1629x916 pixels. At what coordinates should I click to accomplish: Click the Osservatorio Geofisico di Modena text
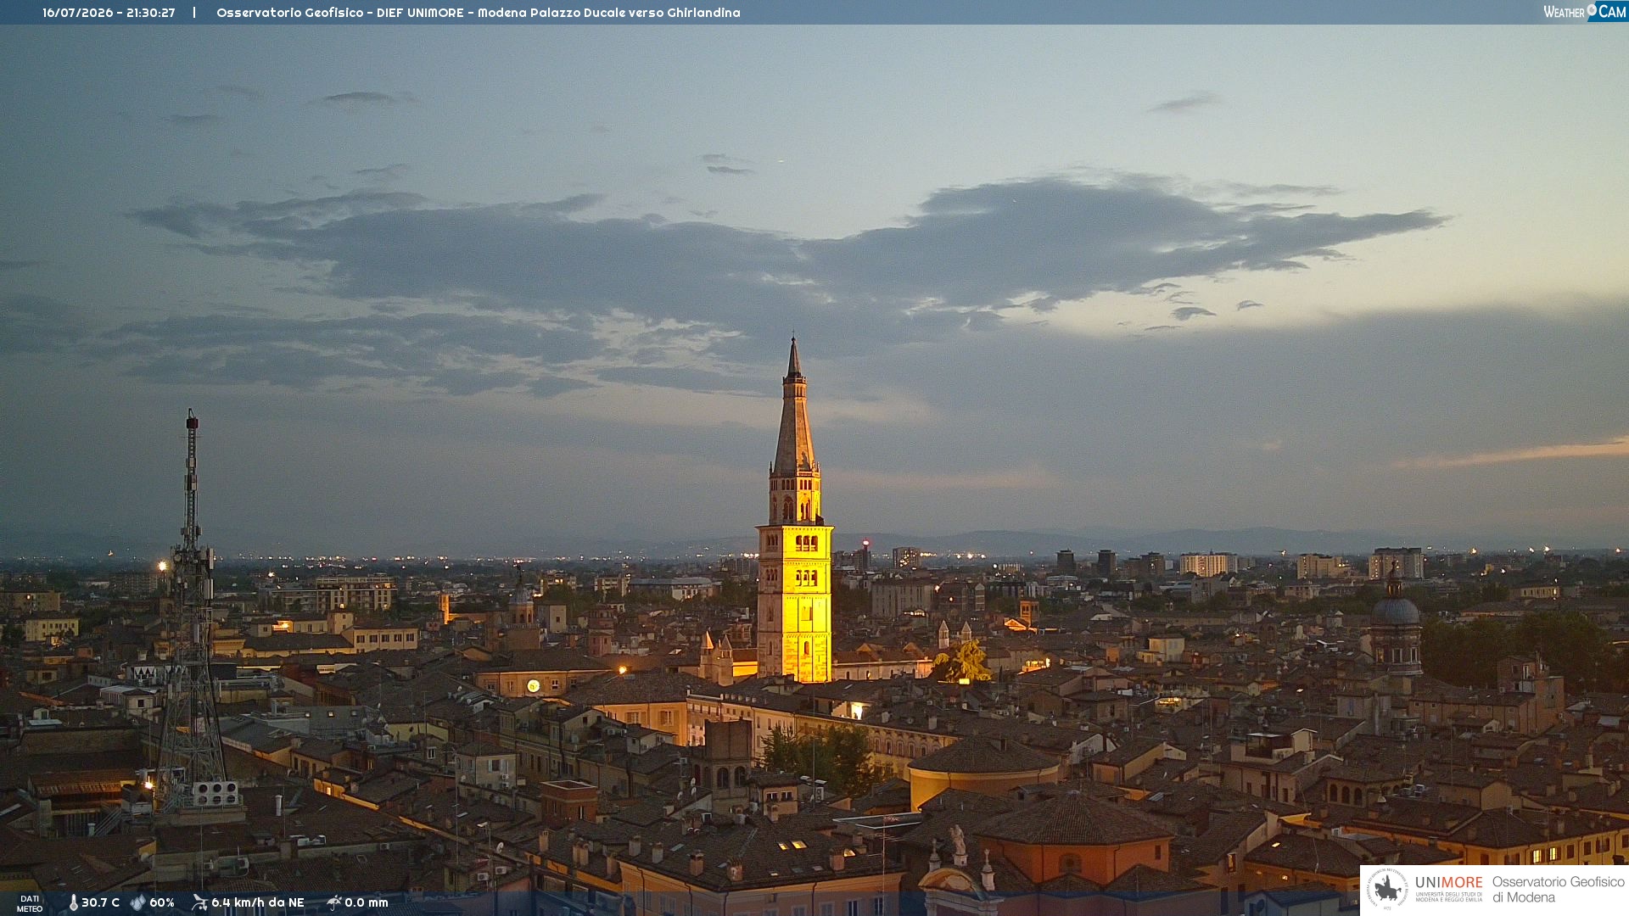click(1558, 890)
